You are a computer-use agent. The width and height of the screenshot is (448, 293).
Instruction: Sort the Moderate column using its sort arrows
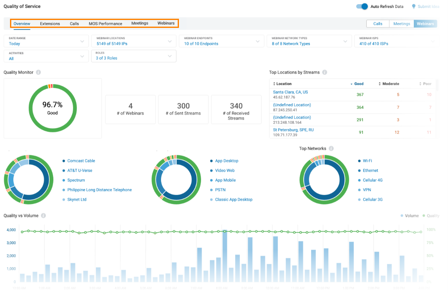click(x=379, y=84)
